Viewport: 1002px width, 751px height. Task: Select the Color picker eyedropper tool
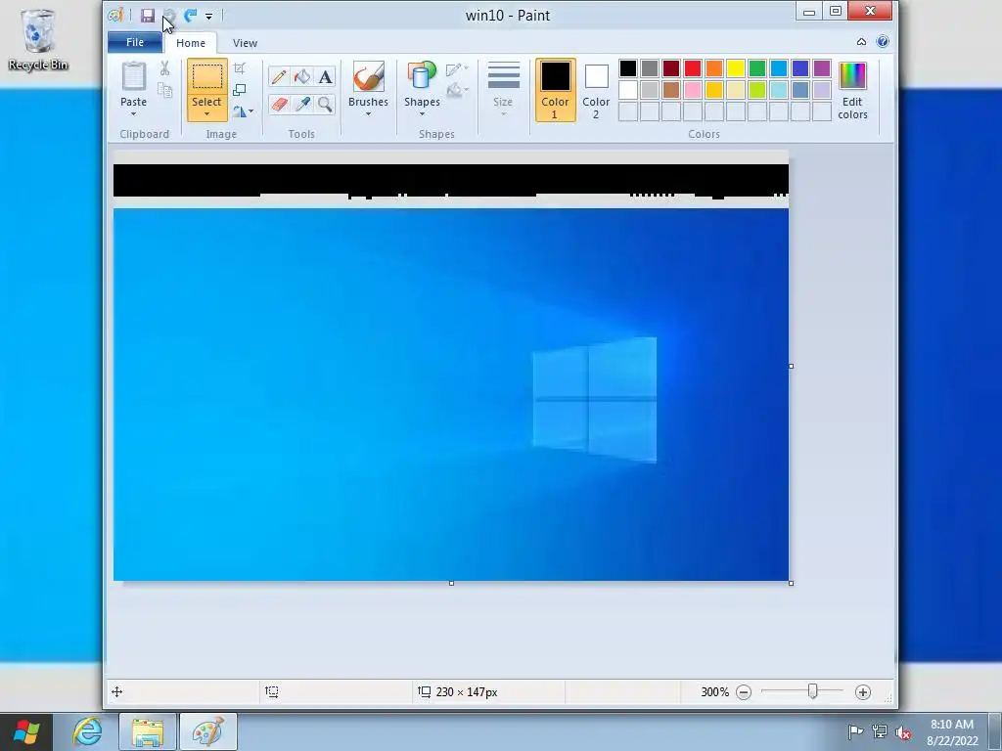301,104
